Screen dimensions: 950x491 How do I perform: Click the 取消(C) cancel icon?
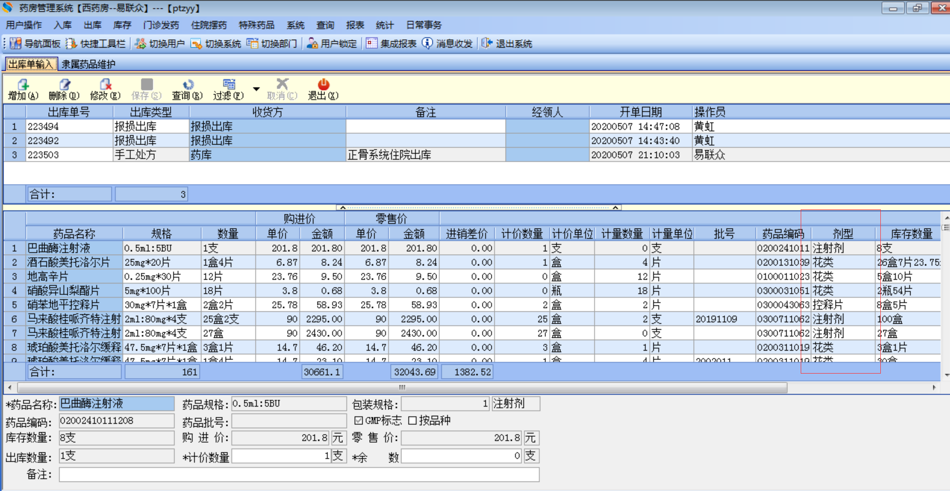282,84
